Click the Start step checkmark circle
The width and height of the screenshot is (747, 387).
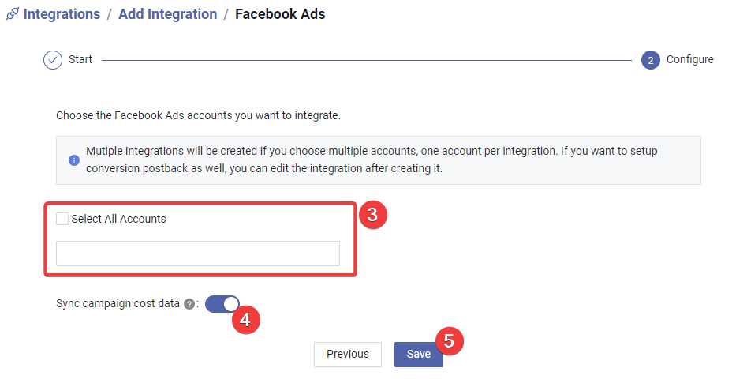click(x=53, y=60)
